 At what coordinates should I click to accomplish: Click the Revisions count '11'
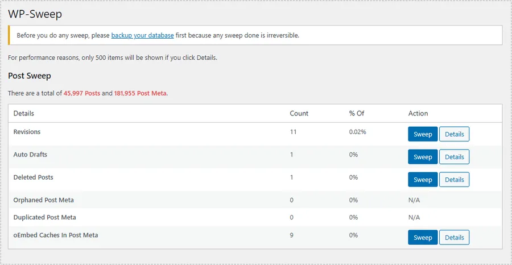(293, 132)
